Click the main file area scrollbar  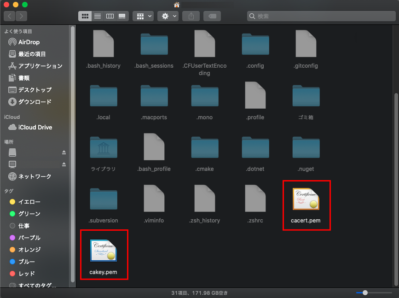tap(396, 189)
